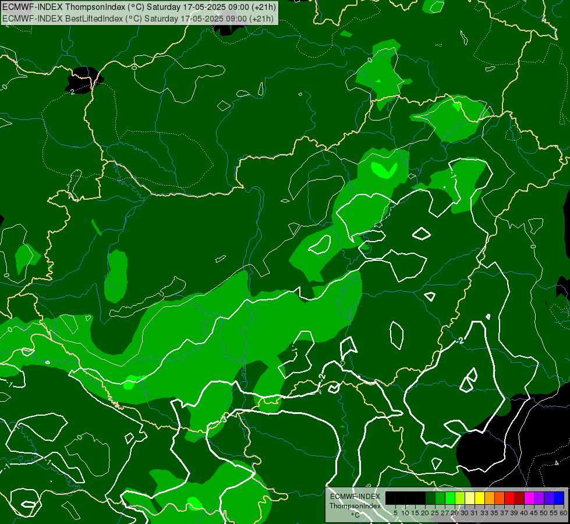Click the legend scale value '29'
The image size is (570, 524).
click(455, 513)
